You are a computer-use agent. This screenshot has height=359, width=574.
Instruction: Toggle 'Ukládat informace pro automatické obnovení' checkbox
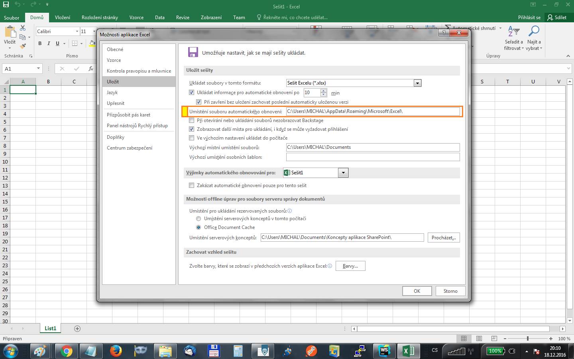tap(191, 93)
